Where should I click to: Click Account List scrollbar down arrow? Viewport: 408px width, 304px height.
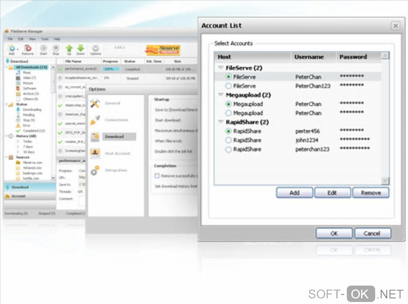pos(385,181)
